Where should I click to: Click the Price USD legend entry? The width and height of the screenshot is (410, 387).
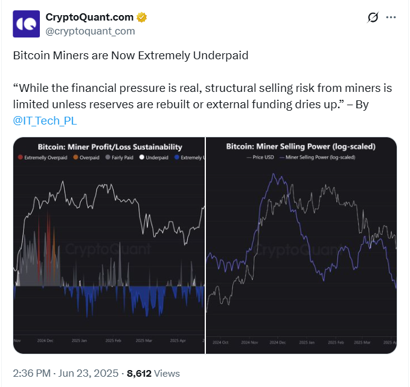click(262, 157)
